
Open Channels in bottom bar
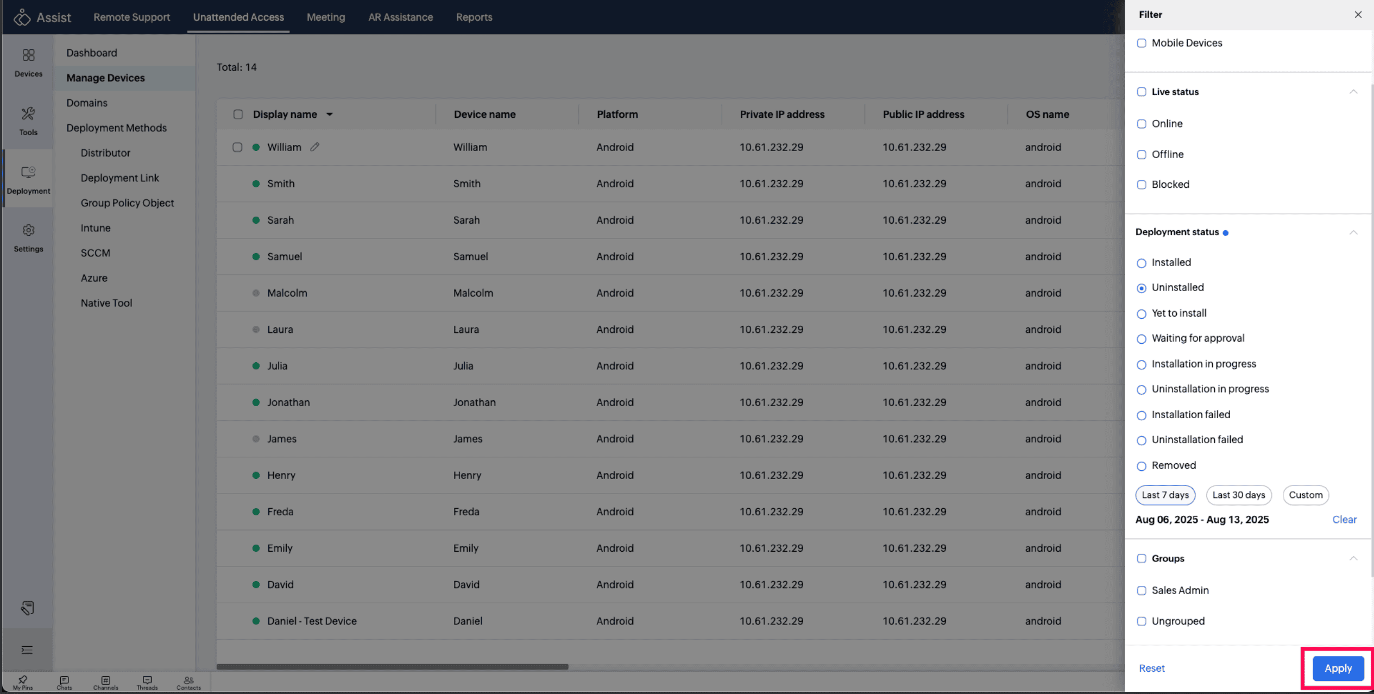tap(105, 682)
